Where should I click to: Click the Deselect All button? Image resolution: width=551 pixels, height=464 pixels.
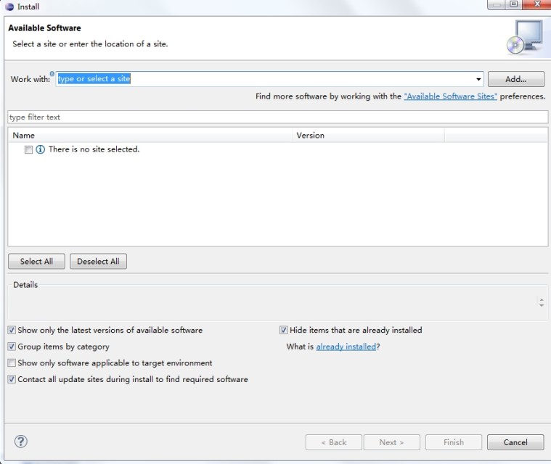(99, 261)
